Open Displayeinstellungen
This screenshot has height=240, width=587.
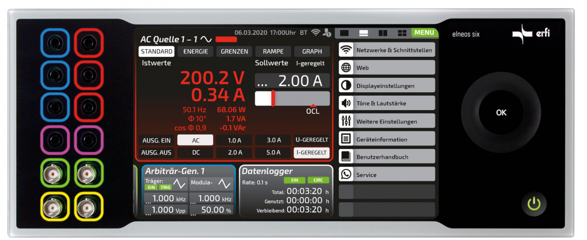pyautogui.click(x=386, y=86)
